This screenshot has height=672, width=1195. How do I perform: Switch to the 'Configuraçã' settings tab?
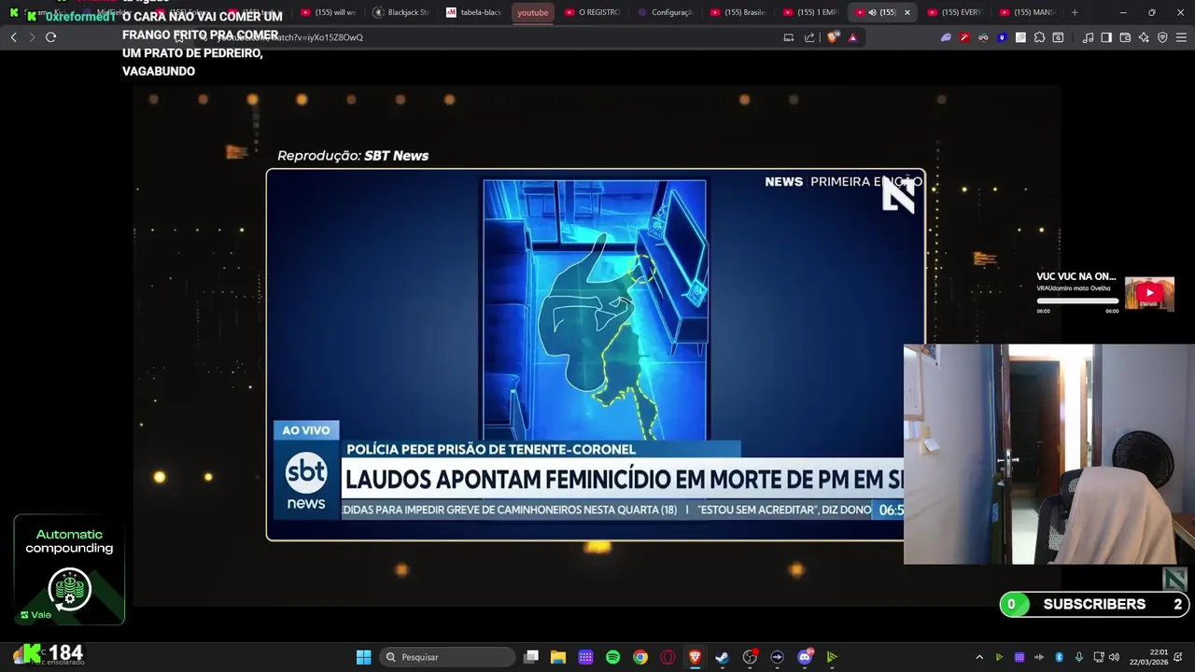tap(664, 12)
